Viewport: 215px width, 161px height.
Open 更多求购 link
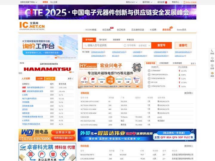tap(189, 93)
